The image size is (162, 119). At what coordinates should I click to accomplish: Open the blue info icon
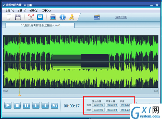63,17
